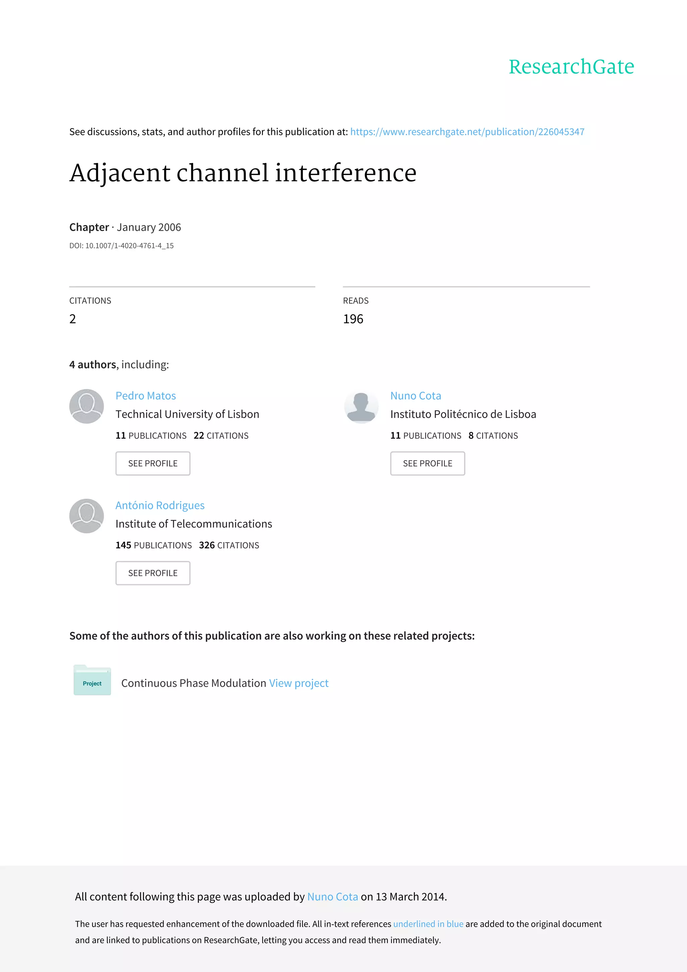Click the Adjacent channel interference title

tap(243, 173)
